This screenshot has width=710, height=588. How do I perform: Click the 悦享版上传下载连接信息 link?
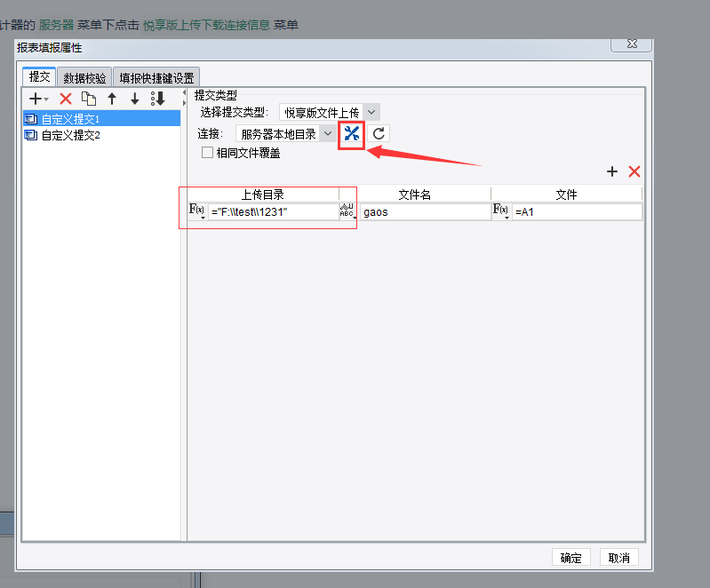point(206,25)
